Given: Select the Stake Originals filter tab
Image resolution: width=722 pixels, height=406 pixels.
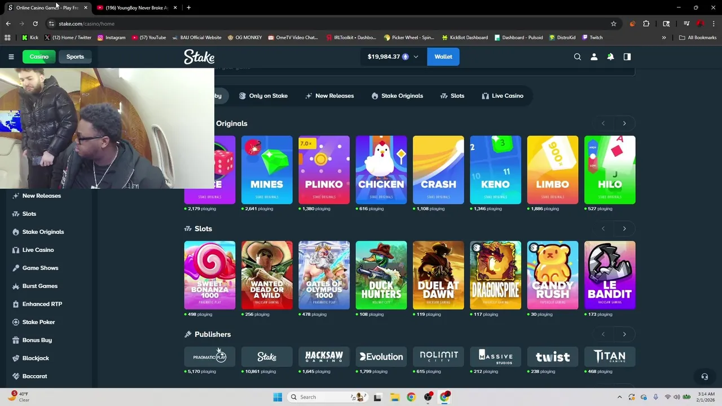Looking at the screenshot, I should [x=397, y=96].
